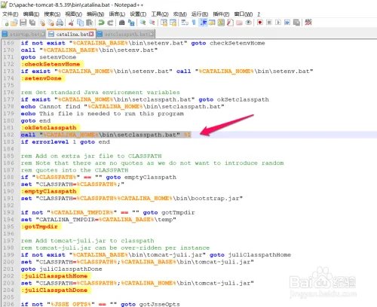The height and width of the screenshot is (307, 377).
Task: Switch to the startup.bat tab
Action: point(23,34)
